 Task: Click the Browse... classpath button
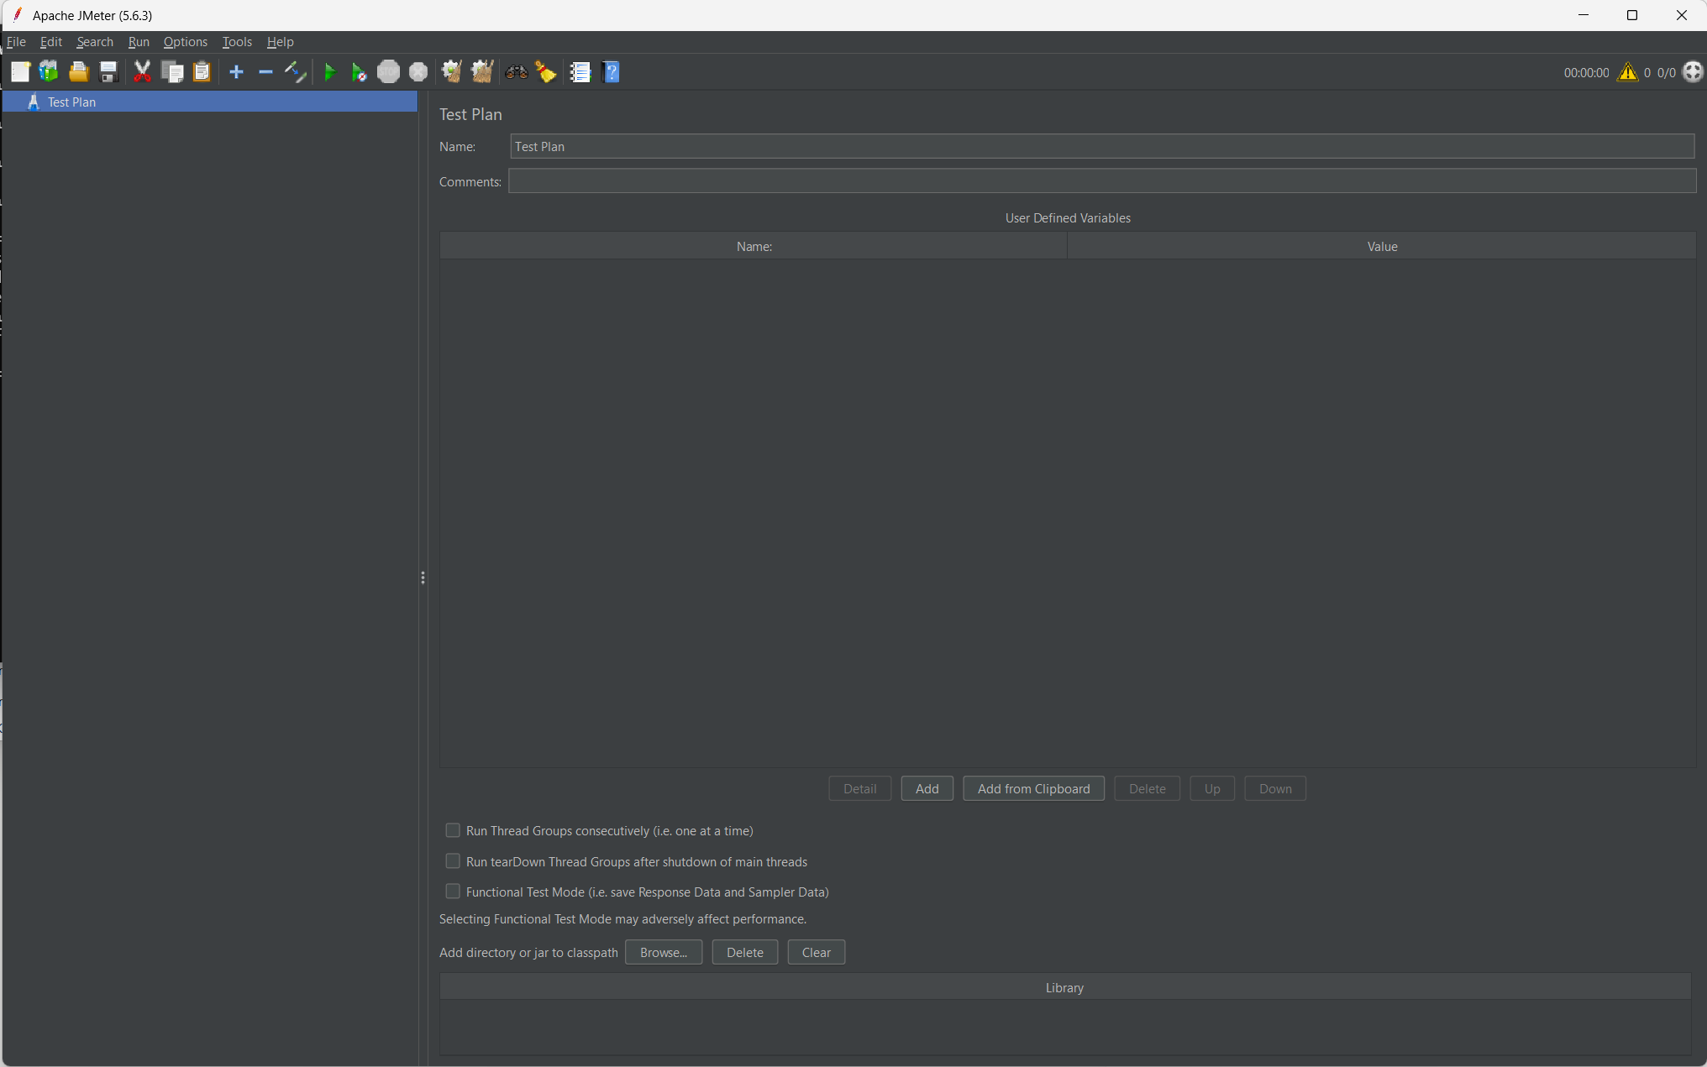(663, 952)
